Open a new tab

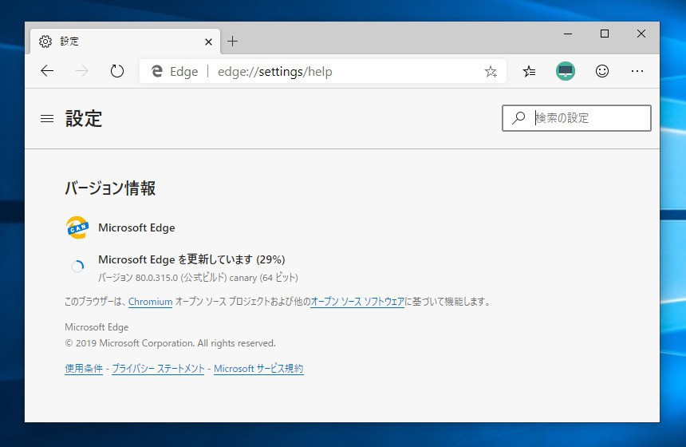coord(232,42)
